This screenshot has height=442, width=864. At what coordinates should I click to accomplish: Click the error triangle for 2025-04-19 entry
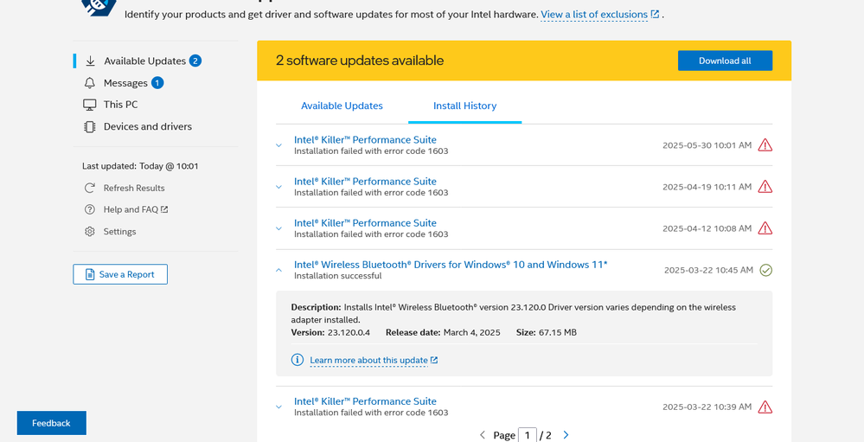(x=765, y=187)
